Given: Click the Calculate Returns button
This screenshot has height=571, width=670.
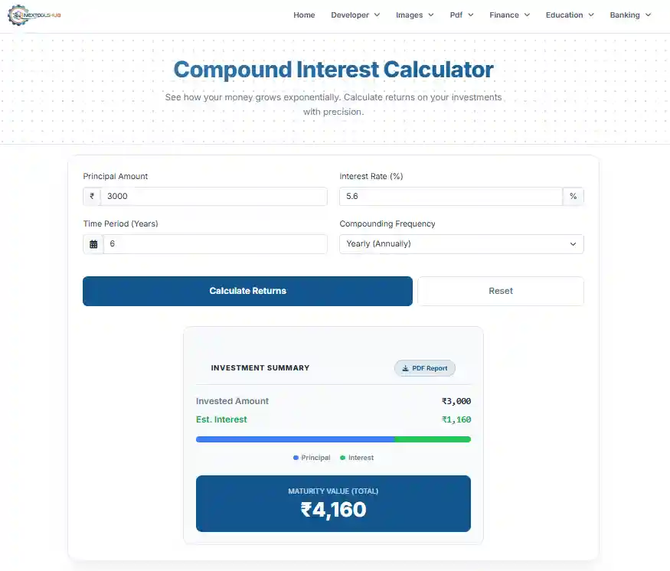Looking at the screenshot, I should click(x=247, y=291).
